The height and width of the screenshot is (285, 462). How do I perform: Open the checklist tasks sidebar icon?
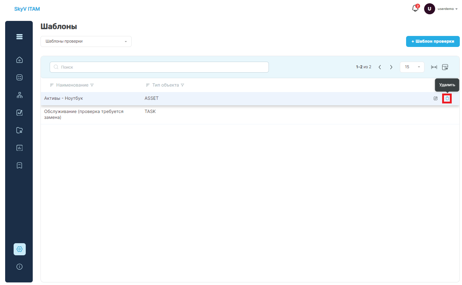pos(19,77)
